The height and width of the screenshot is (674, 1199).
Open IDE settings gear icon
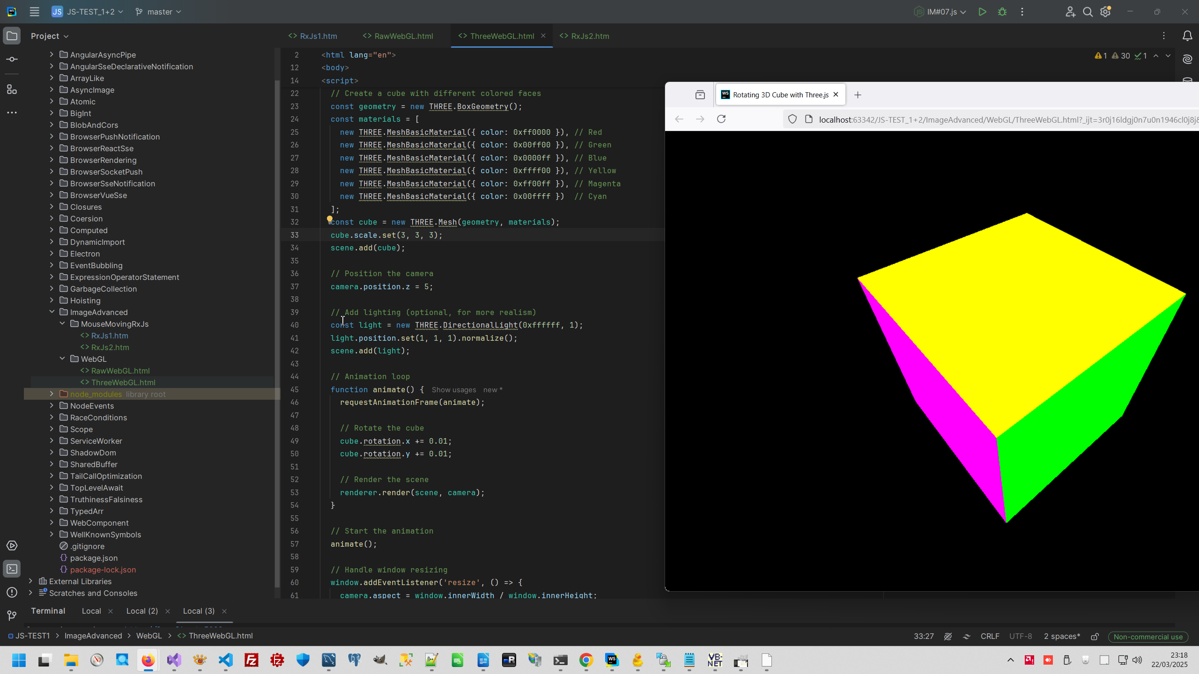click(x=1106, y=12)
